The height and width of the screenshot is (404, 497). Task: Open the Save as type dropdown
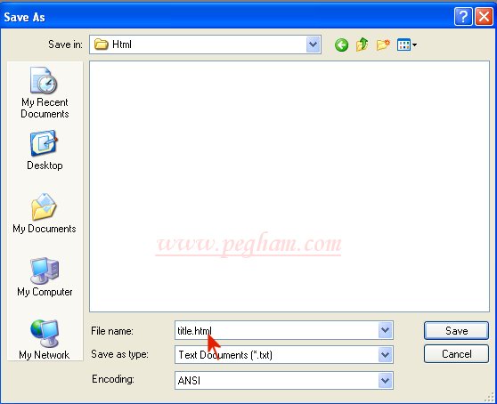click(x=385, y=354)
